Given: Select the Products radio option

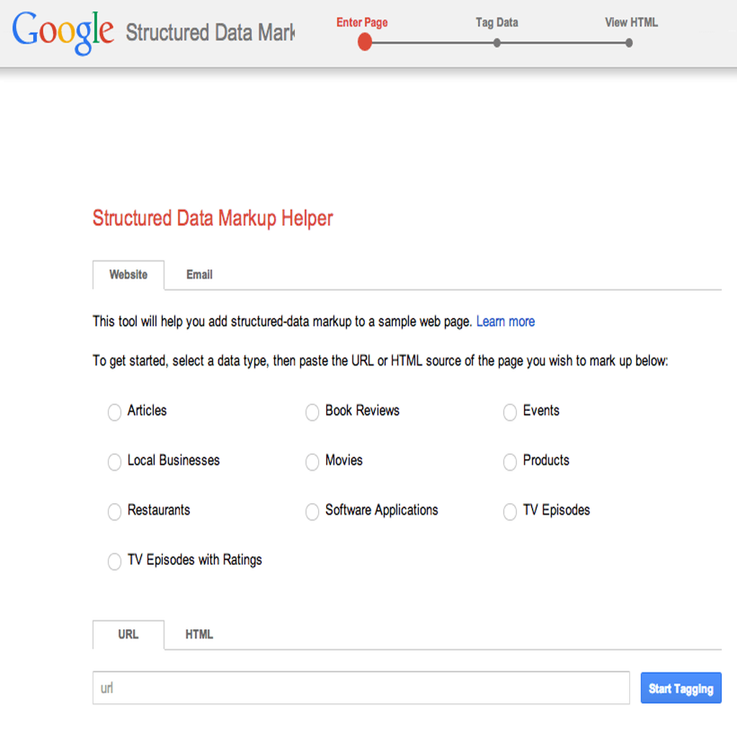Looking at the screenshot, I should (510, 461).
